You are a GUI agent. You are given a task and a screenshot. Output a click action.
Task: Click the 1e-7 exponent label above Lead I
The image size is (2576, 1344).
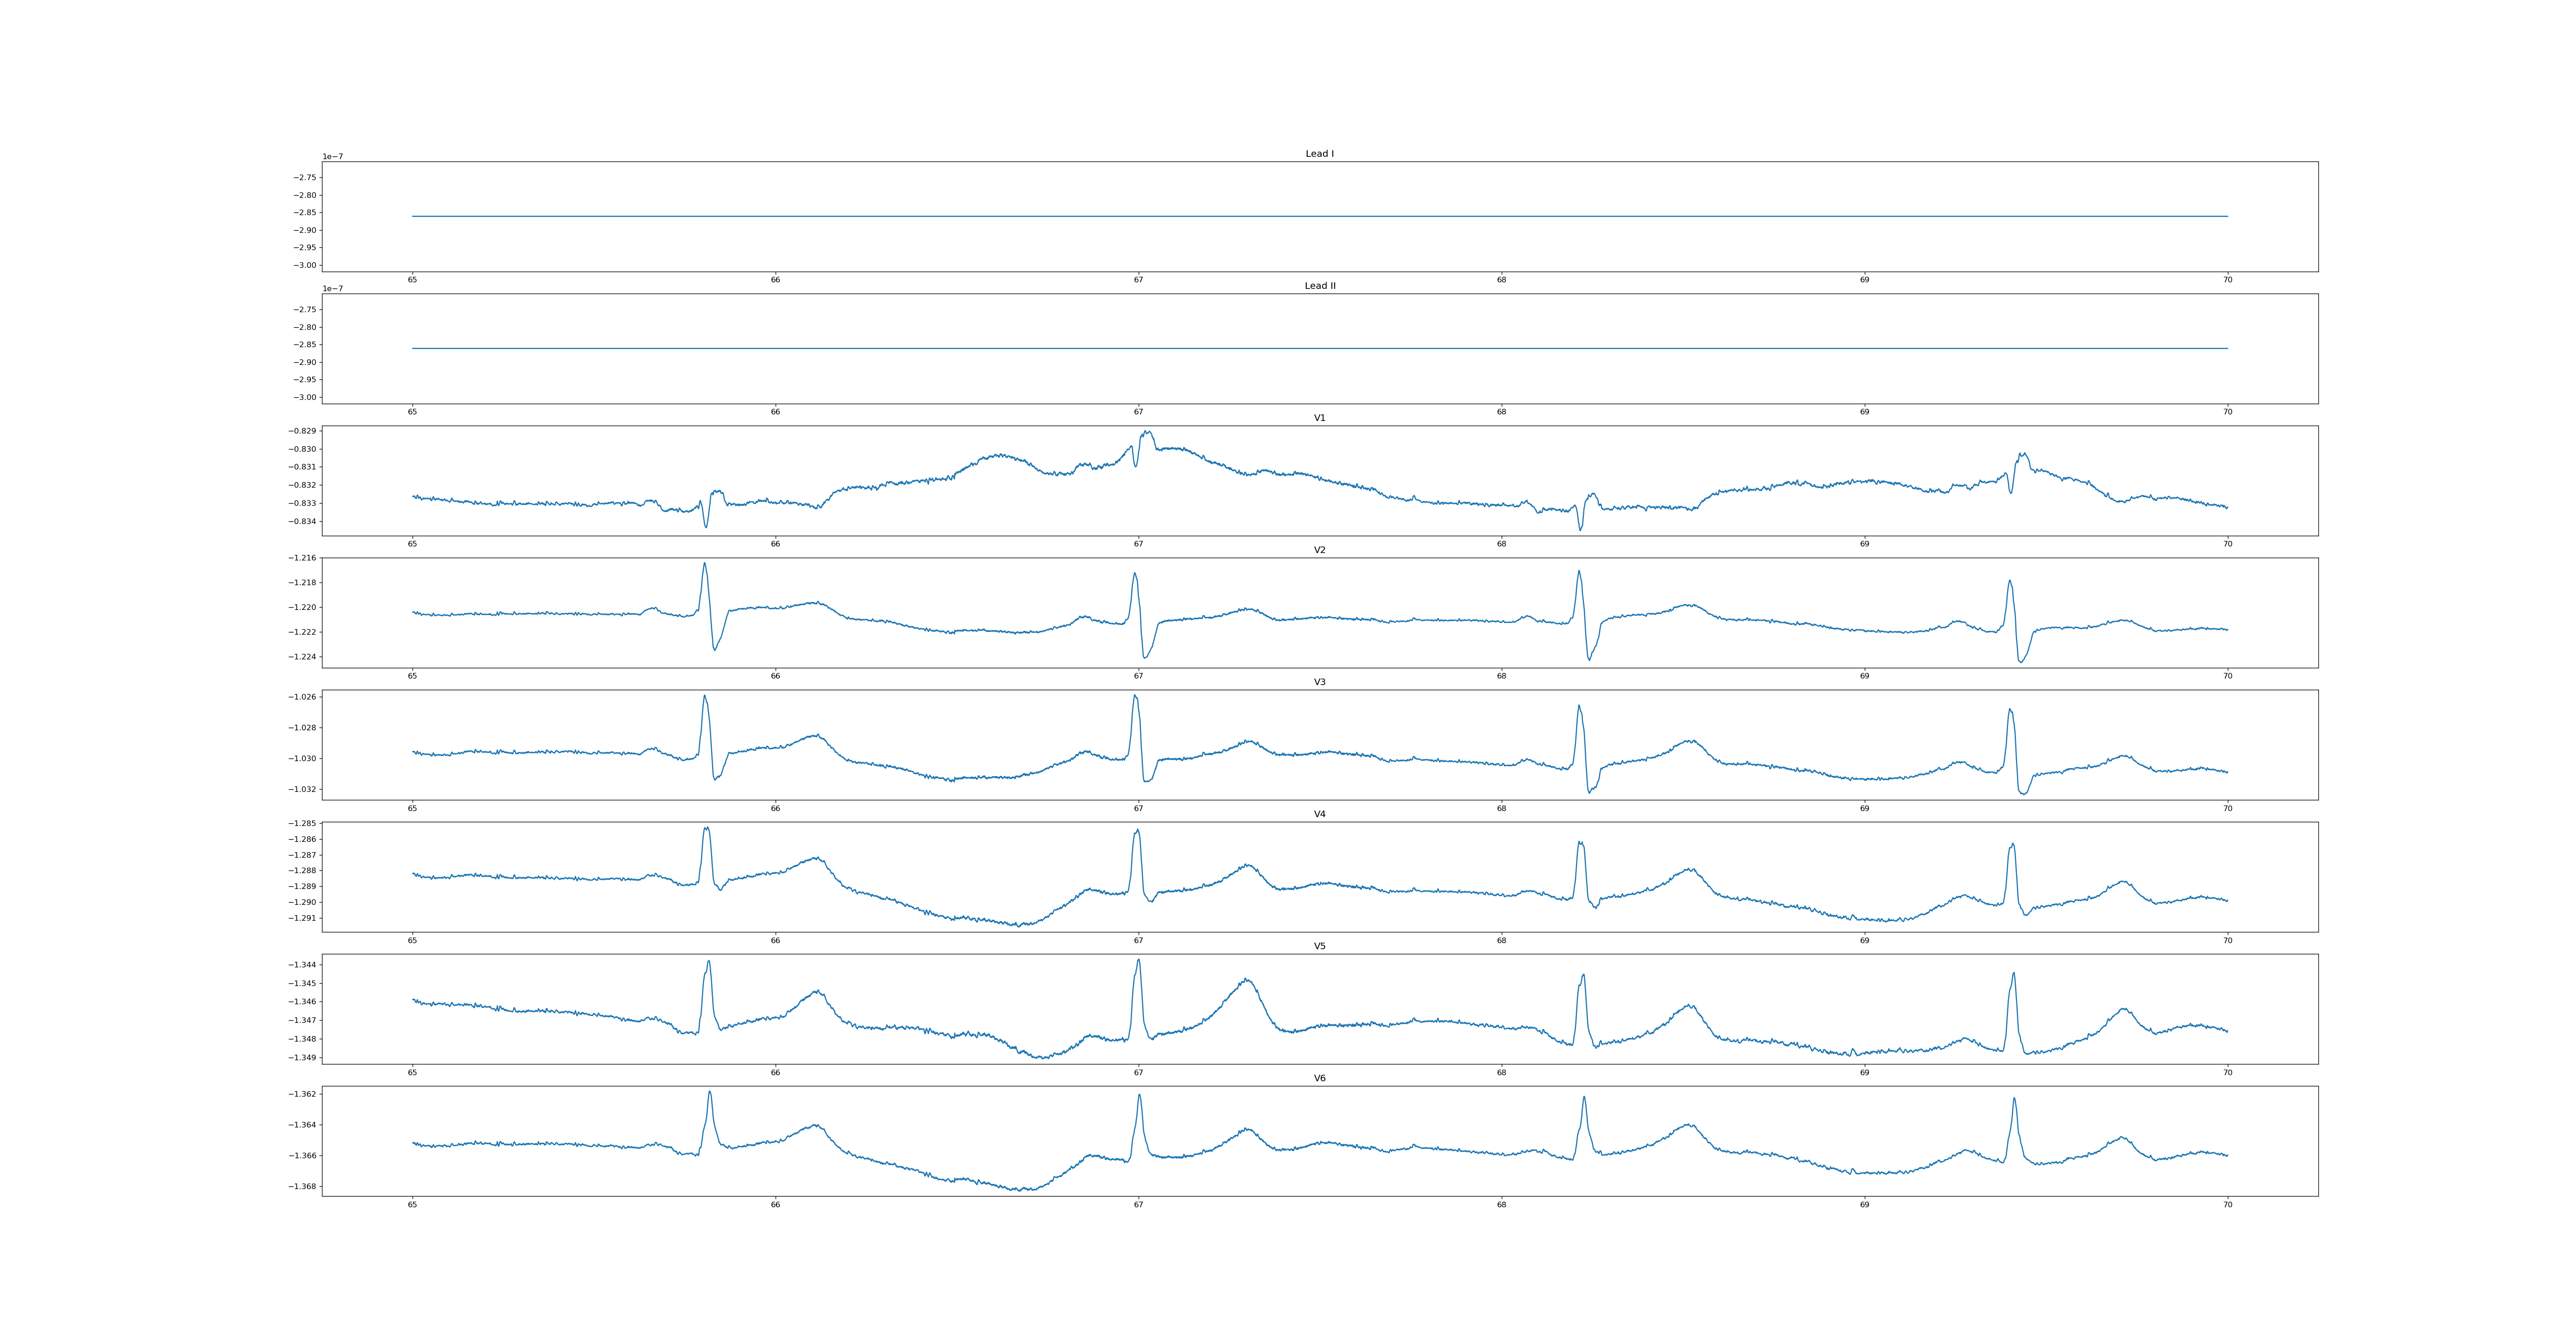tap(332, 157)
